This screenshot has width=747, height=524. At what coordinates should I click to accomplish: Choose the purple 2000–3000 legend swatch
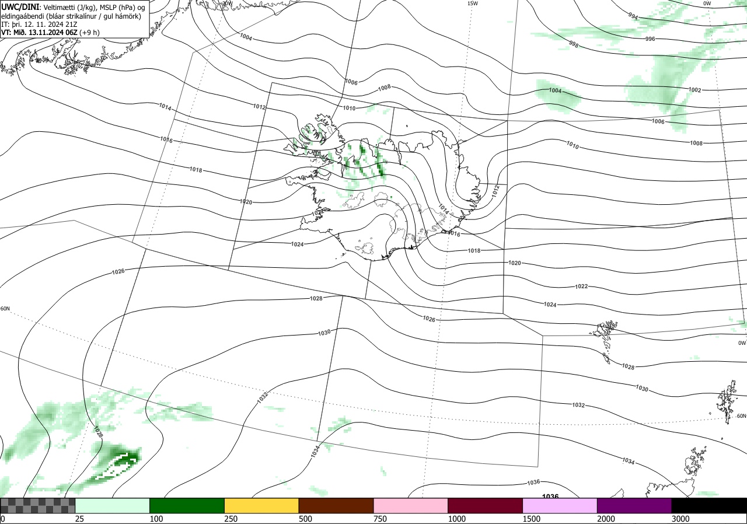click(634, 505)
